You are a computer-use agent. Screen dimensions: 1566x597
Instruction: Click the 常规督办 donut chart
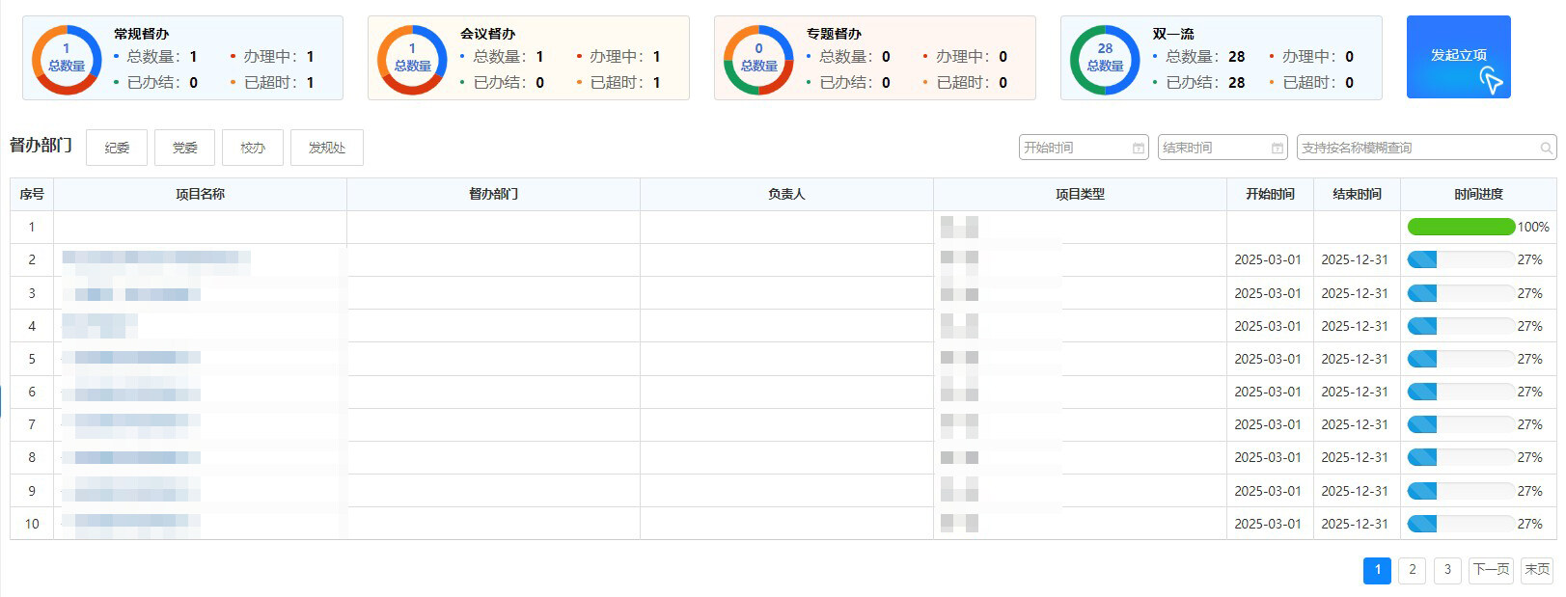pyautogui.click(x=67, y=59)
